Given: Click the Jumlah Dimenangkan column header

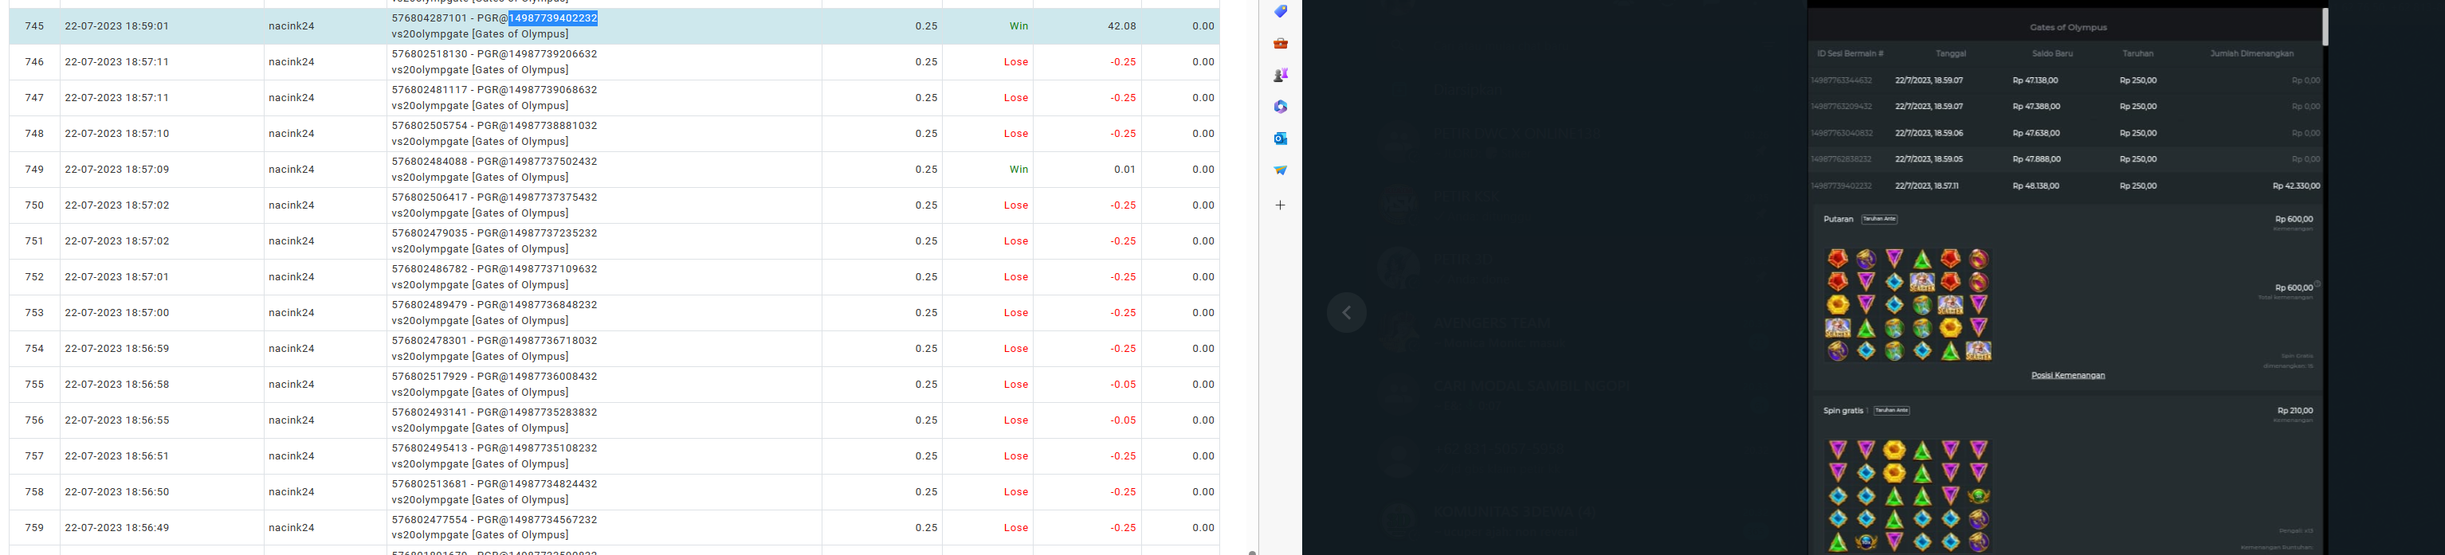Looking at the screenshot, I should [x=2251, y=54].
